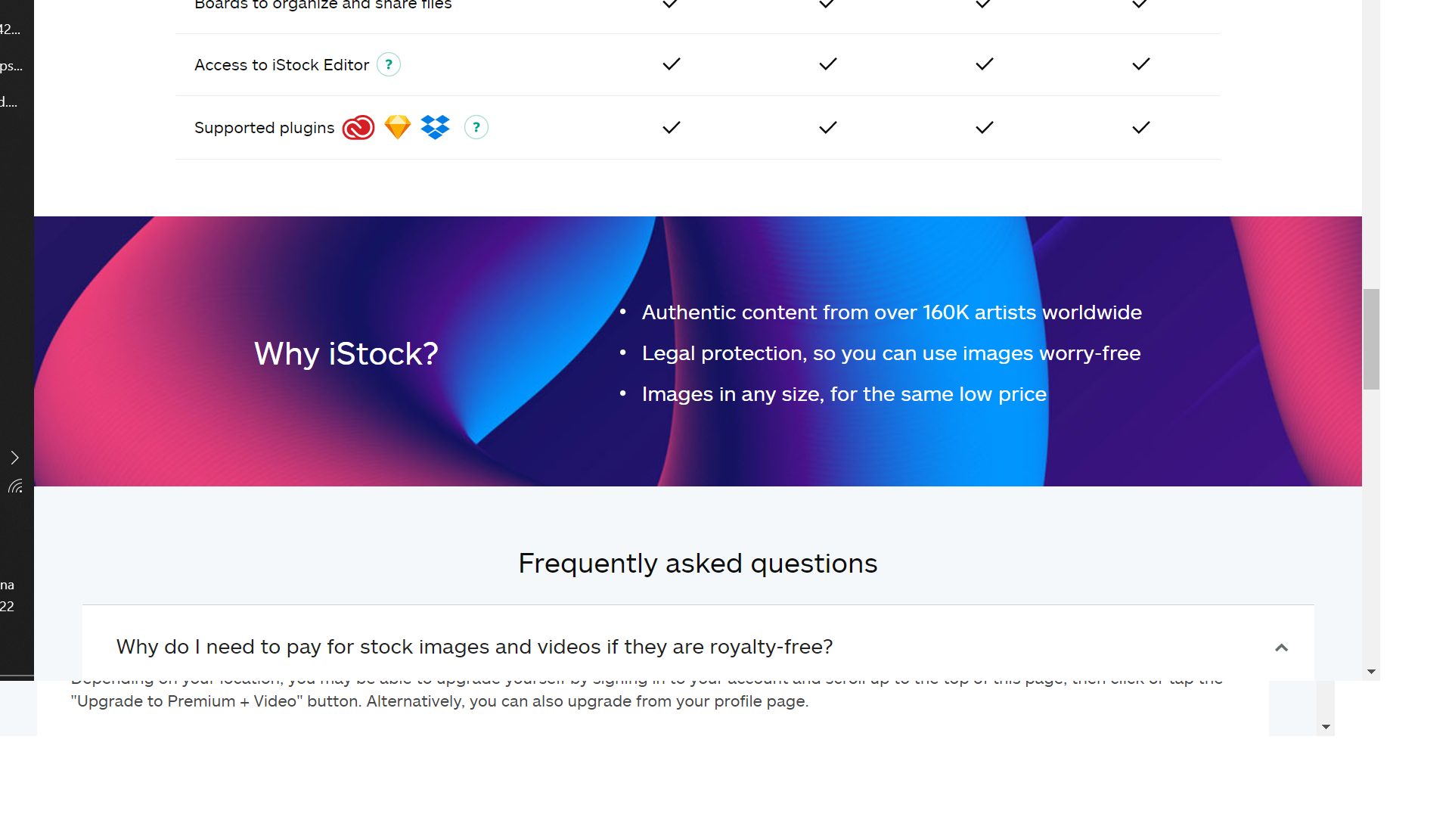Open the help tooltip next to Supported plugins
This screenshot has height=817, width=1452.
coord(476,128)
